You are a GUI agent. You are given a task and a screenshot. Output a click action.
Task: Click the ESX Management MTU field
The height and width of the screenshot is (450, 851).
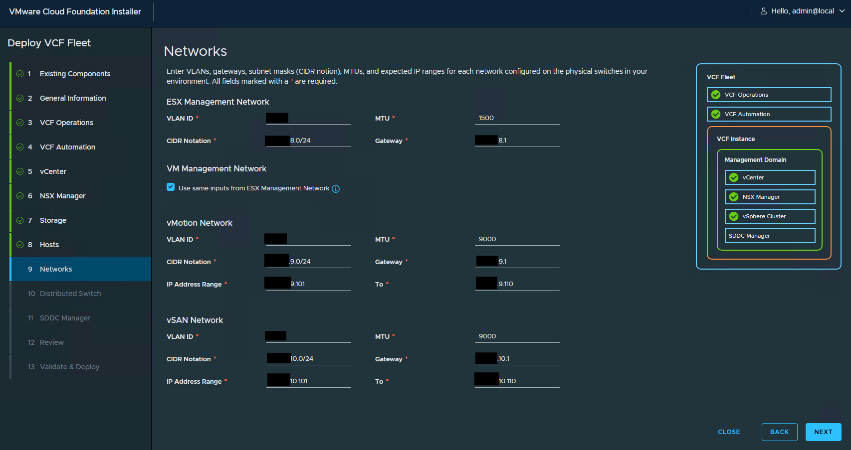tap(517, 118)
